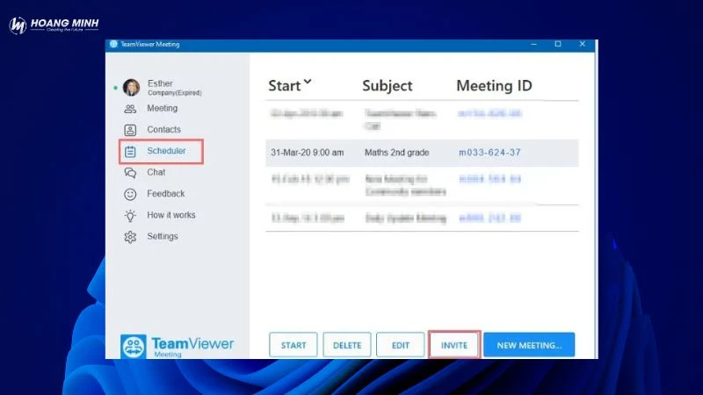Image resolution: width=703 pixels, height=395 pixels.
Task: Click the TeamViewer Meeting logo icon at bottom
Action: pyautogui.click(x=134, y=346)
